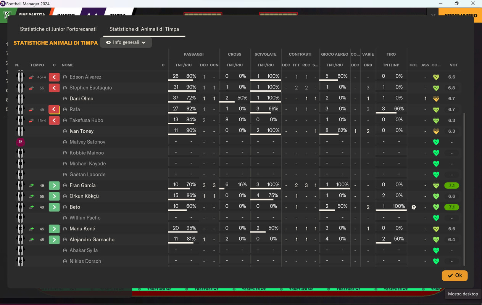The image size is (482, 305).
Task: Expand the green chevron for Fran García
Action: 54,186
